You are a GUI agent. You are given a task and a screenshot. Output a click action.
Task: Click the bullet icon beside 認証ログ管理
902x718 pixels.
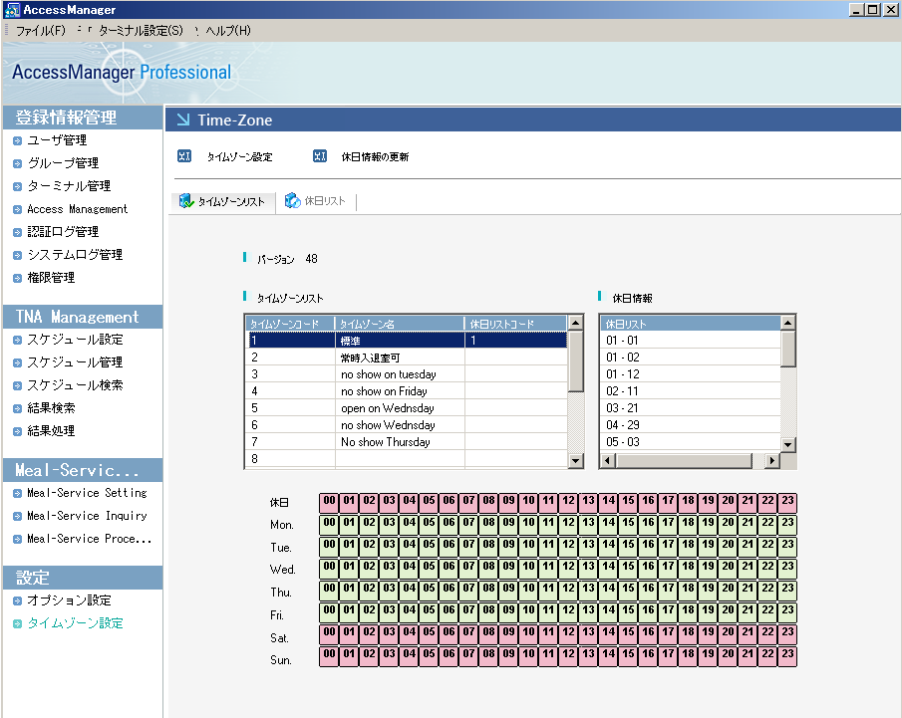click(17, 233)
